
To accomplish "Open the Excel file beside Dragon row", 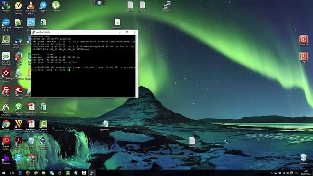I will (43, 109).
